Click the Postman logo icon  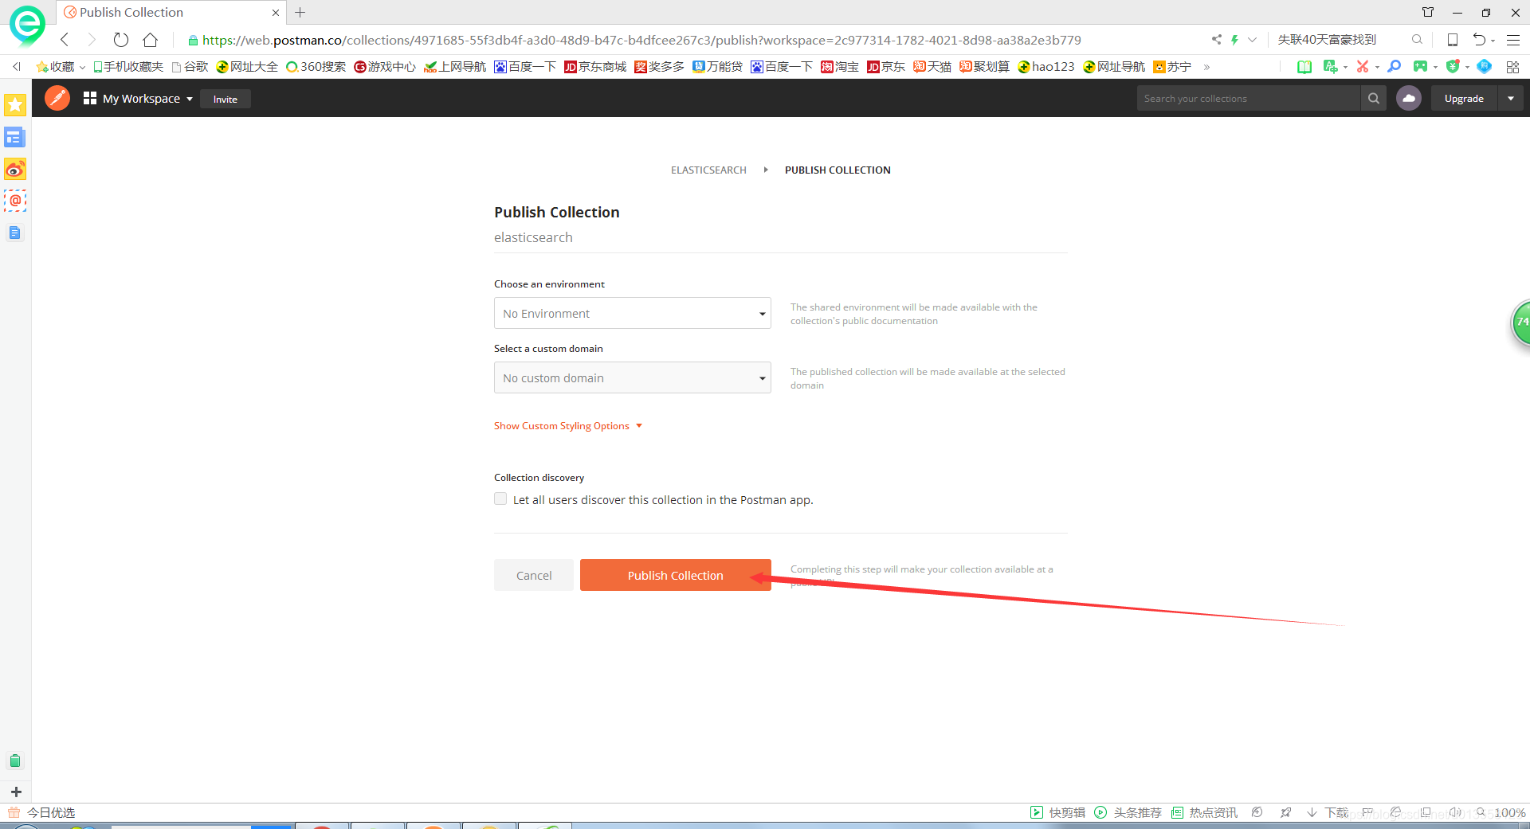coord(57,98)
